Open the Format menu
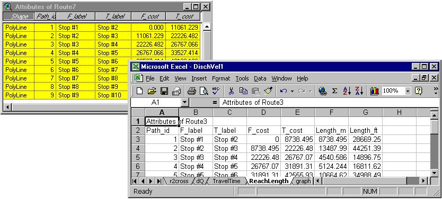 [x=221, y=78]
